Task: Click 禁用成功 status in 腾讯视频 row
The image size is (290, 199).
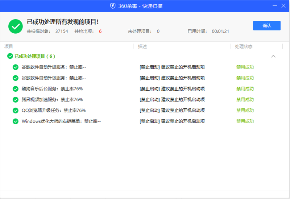Action: point(245,100)
